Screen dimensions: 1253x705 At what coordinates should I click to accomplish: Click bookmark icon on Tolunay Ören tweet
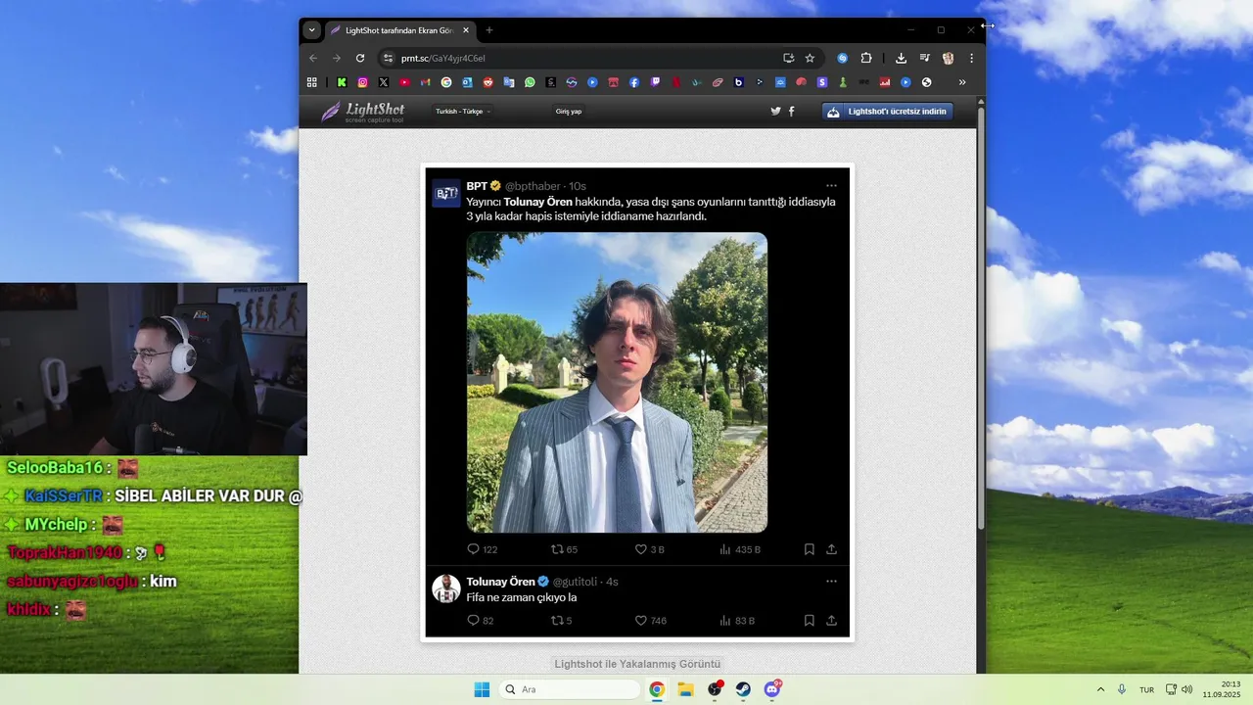pos(810,620)
